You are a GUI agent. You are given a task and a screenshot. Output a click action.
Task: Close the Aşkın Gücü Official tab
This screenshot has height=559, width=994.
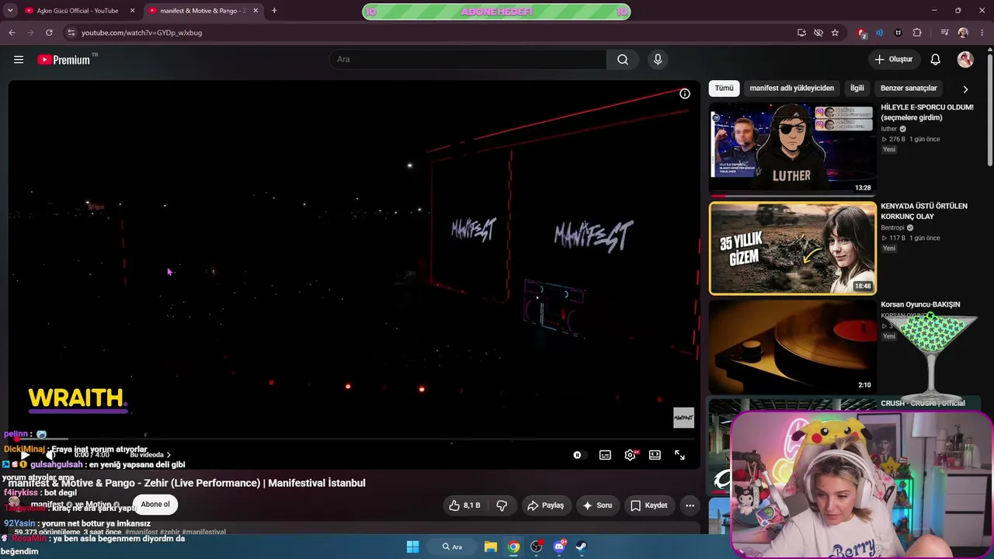pos(132,11)
